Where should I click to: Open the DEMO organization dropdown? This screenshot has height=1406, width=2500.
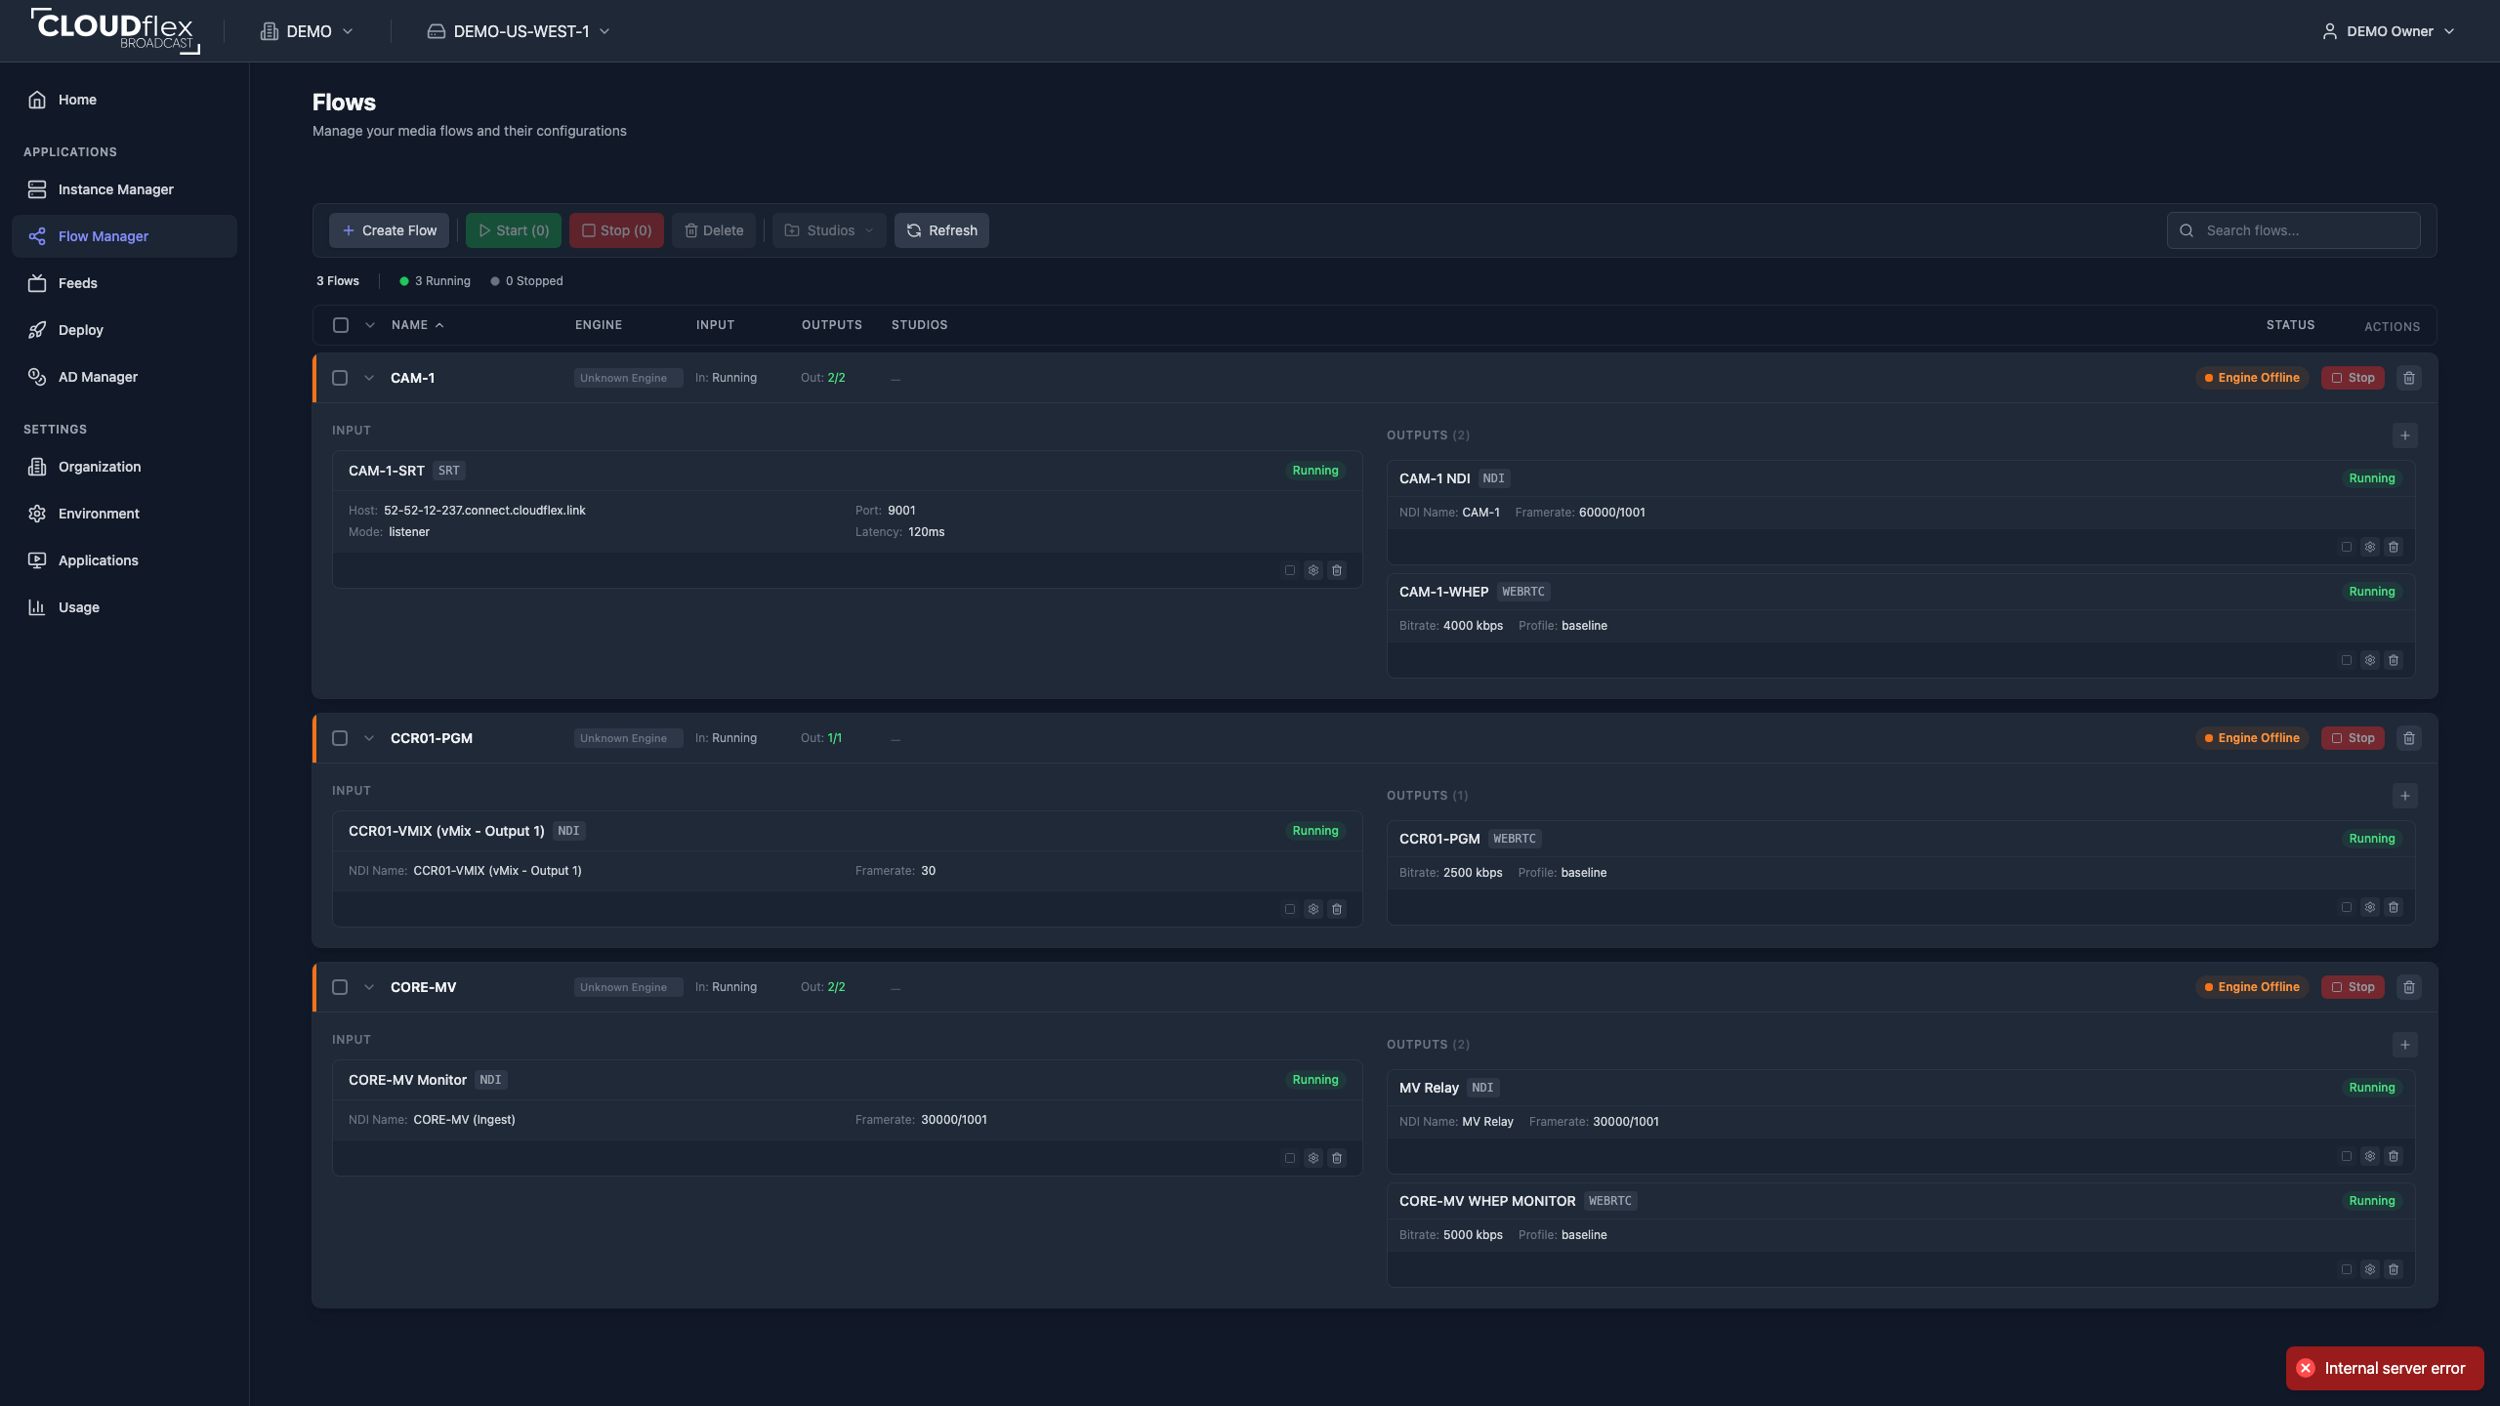tap(307, 31)
